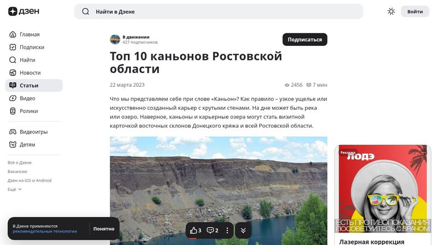Screen dimensions: 437x245
Task: Dismiss the notice with Понятно
Action: [104, 229]
